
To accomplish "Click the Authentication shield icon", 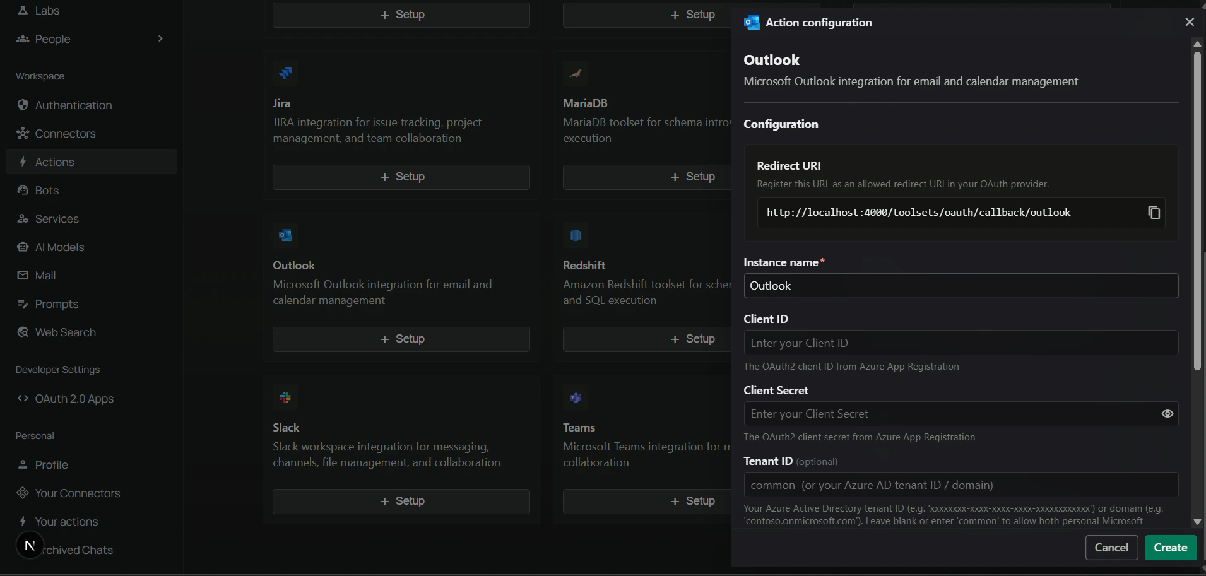I will pyautogui.click(x=23, y=105).
